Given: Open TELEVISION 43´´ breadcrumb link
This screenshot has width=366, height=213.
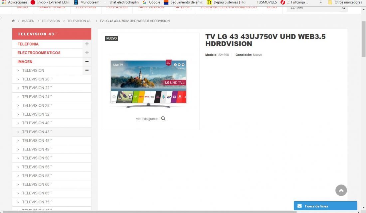Looking at the screenshot, I should point(80,21).
